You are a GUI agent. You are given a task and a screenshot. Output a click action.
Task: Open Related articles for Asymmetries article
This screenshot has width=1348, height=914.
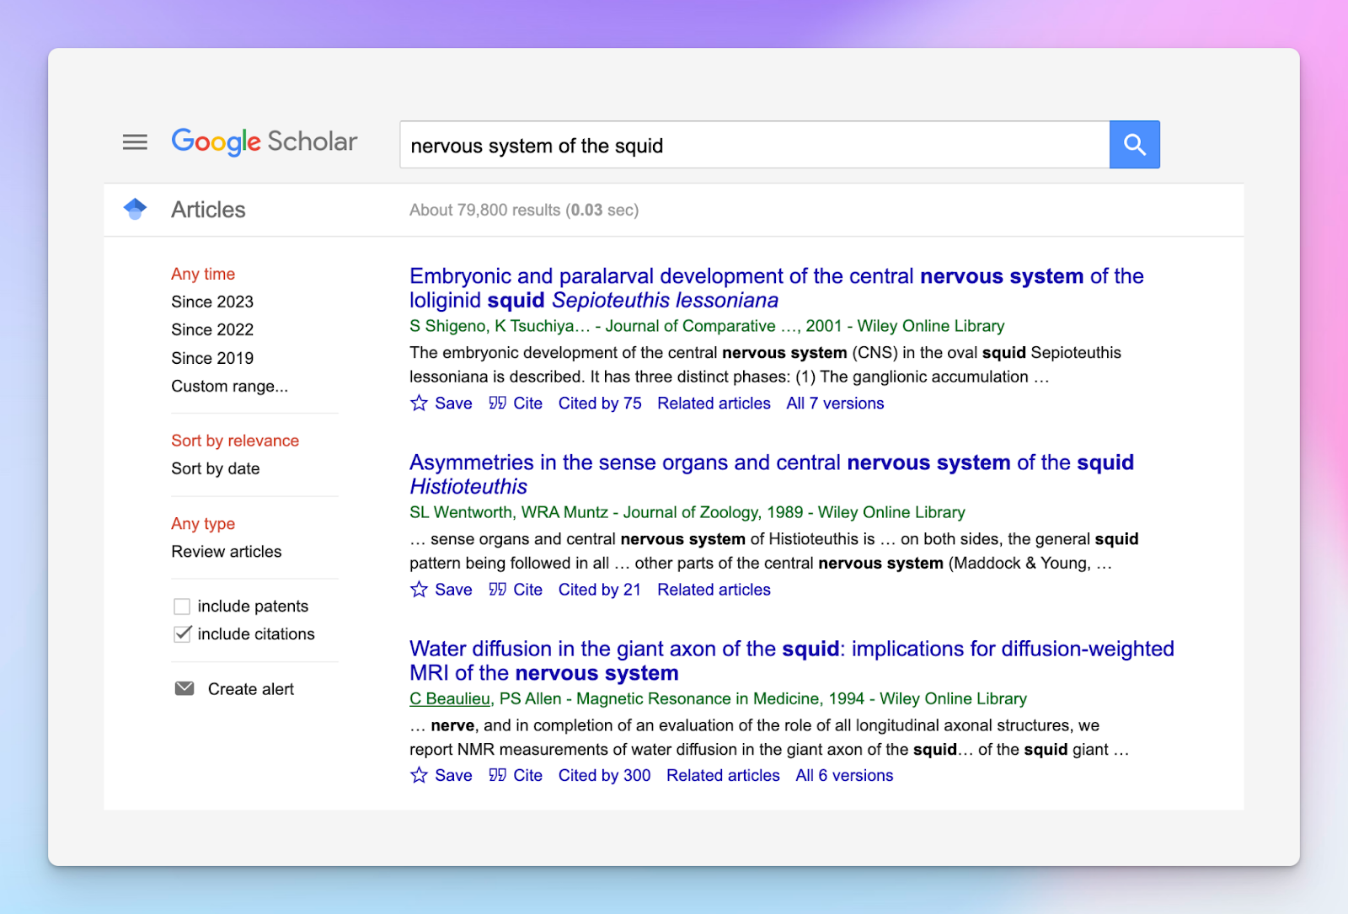pos(714,590)
